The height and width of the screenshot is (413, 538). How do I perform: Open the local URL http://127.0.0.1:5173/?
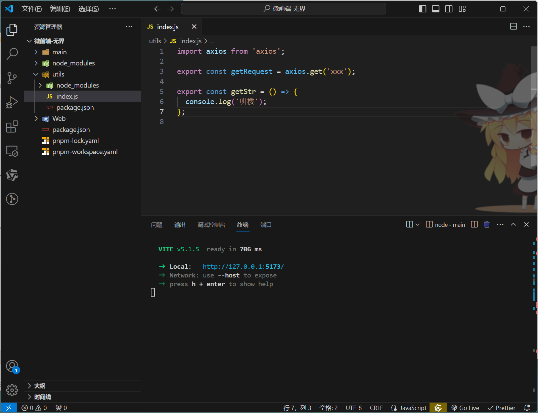(x=243, y=266)
